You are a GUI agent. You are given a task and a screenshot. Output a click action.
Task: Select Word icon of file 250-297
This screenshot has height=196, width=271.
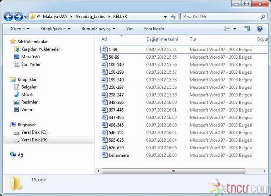(105, 87)
